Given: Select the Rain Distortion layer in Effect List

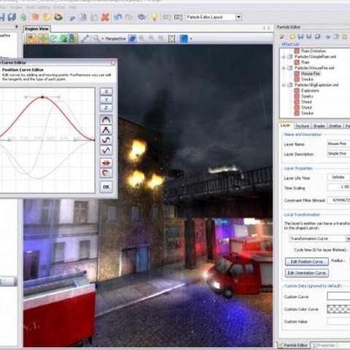Looking at the screenshot, I should click(x=314, y=51).
